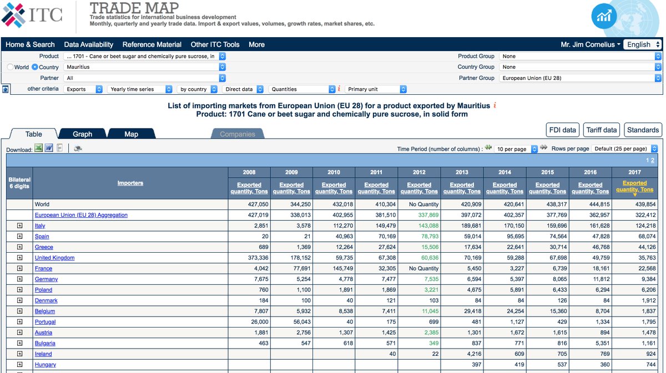
Task: Open the Exports dropdown
Action: point(83,89)
